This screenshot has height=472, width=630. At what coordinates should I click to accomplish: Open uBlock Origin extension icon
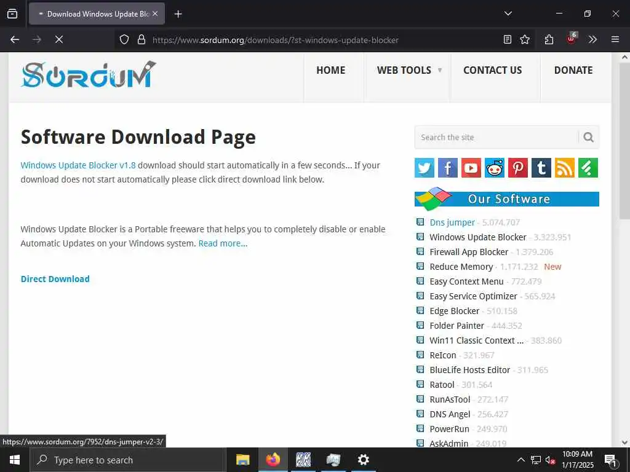point(572,39)
